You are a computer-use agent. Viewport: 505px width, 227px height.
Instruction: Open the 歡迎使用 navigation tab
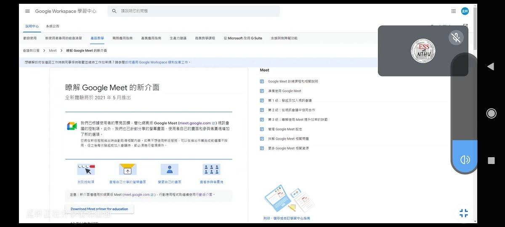(x=30, y=38)
